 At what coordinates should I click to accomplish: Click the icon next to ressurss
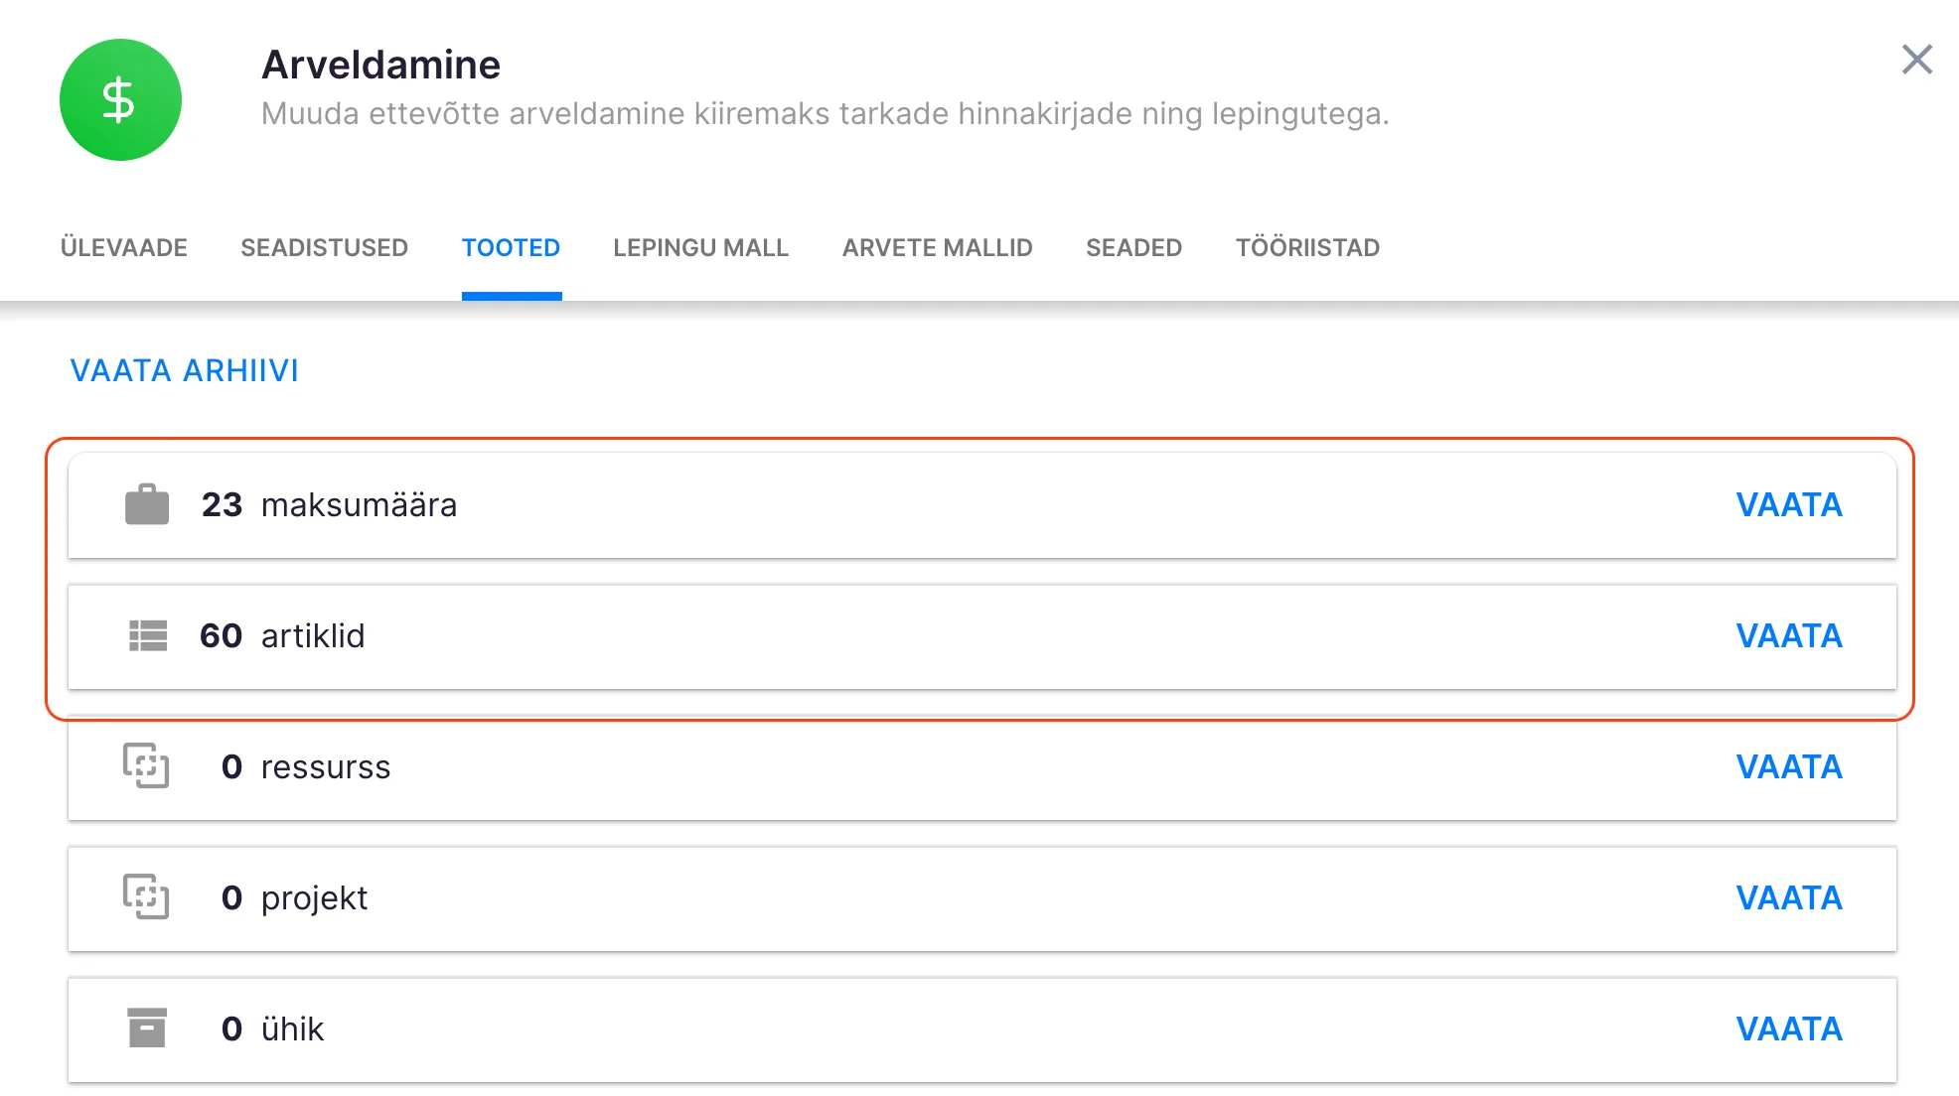click(x=146, y=765)
